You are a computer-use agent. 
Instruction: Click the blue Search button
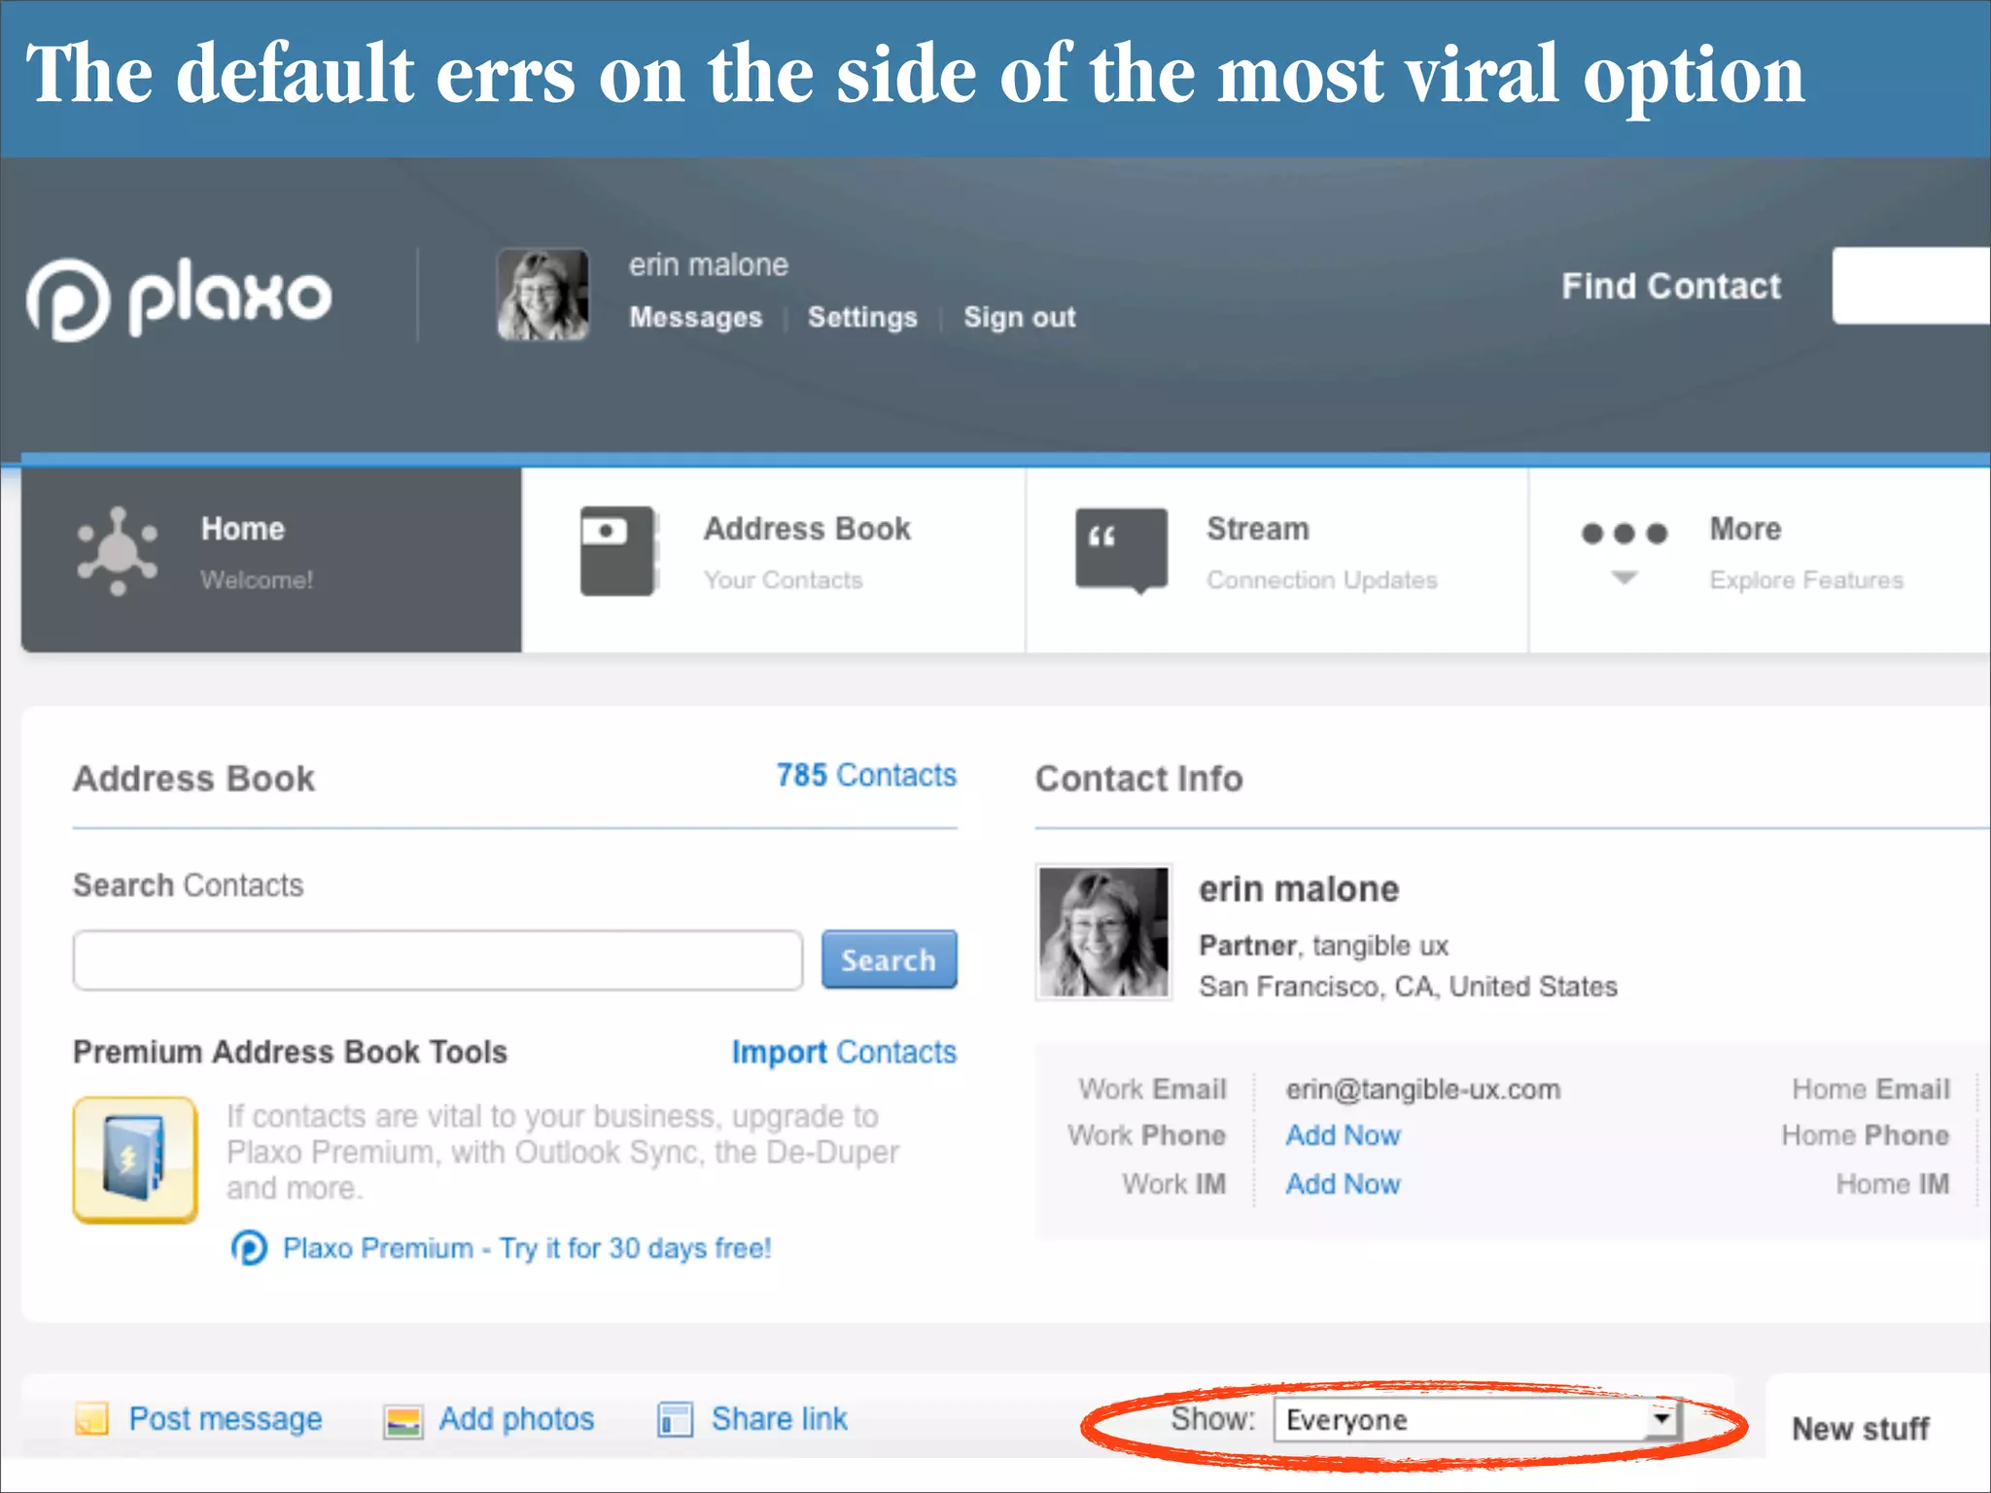click(x=889, y=960)
